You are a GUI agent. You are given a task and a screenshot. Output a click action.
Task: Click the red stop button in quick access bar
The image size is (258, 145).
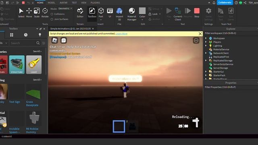23,3
